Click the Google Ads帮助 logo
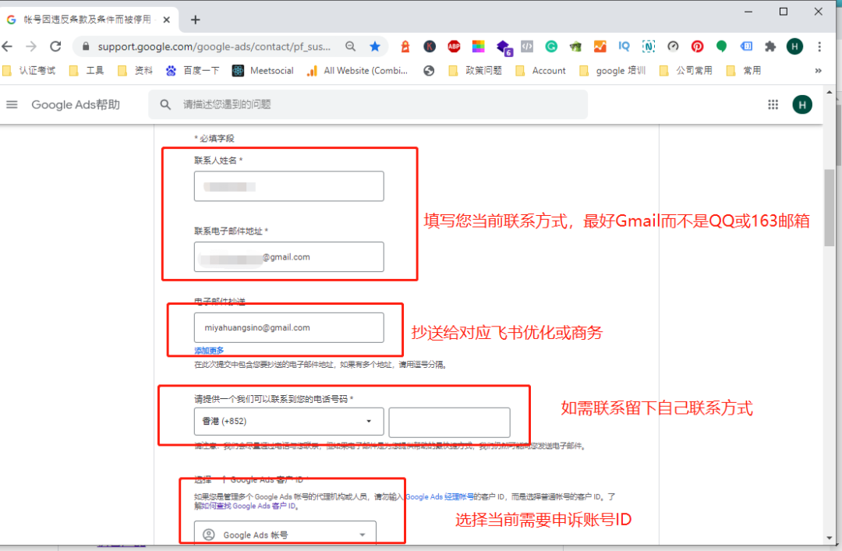Viewport: 842px width, 551px height. [76, 104]
